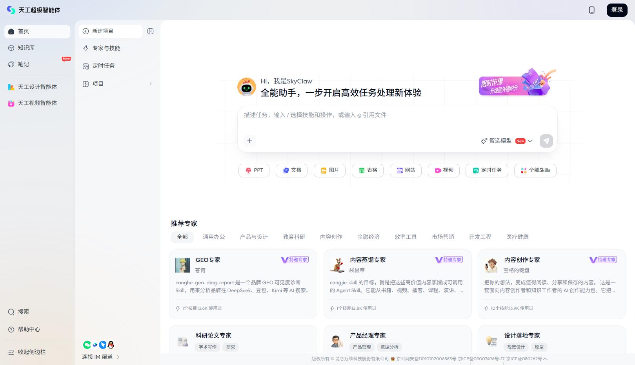Switch to 产品与设计 tab
635x365 pixels.
click(254, 237)
